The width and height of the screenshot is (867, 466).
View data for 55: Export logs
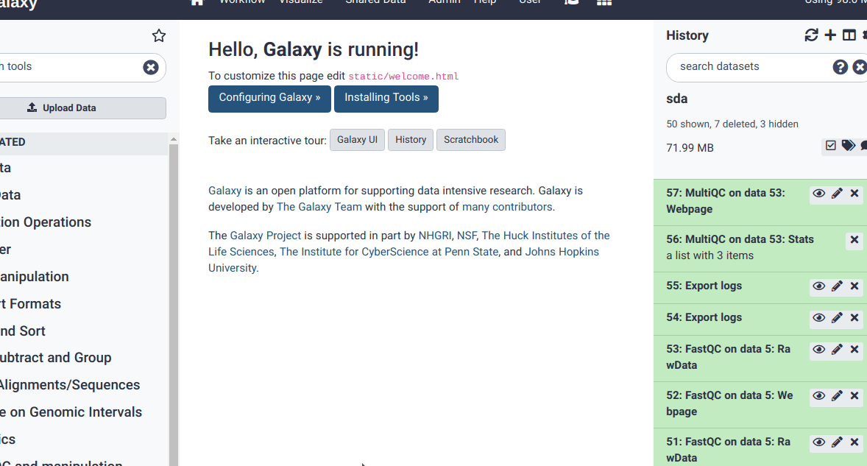point(819,286)
